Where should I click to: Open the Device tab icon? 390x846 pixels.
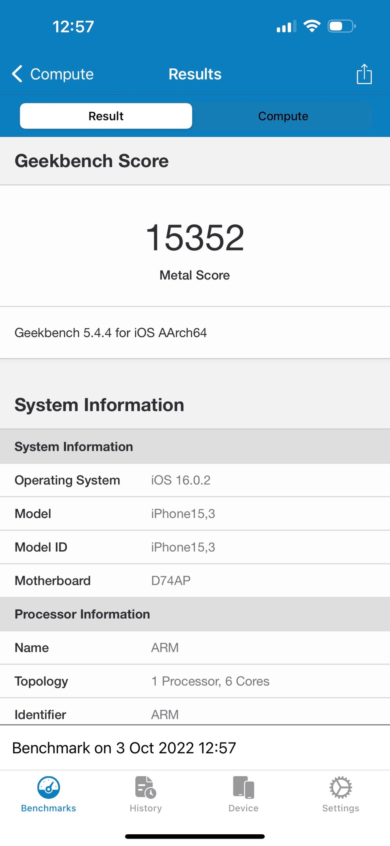(x=243, y=787)
